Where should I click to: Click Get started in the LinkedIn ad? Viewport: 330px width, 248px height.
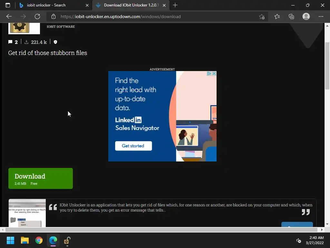(x=133, y=146)
